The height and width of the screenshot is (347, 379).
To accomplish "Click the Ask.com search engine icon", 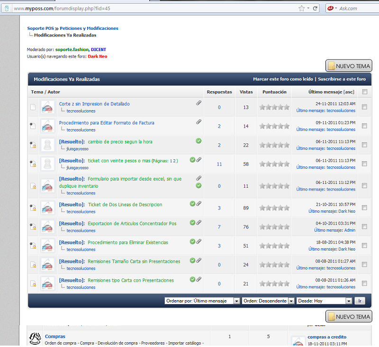I will [x=330, y=8].
